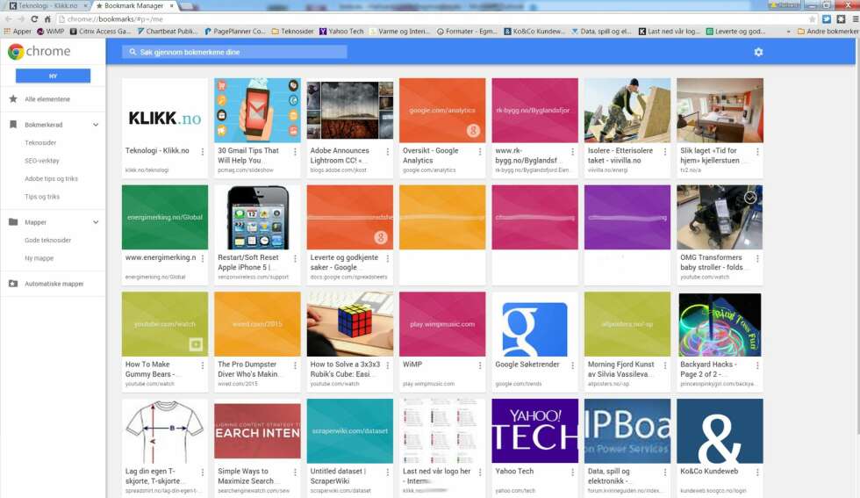The height and width of the screenshot is (498, 860).
Task: Switch to the Bookmark Manager tab
Action: coord(133,5)
